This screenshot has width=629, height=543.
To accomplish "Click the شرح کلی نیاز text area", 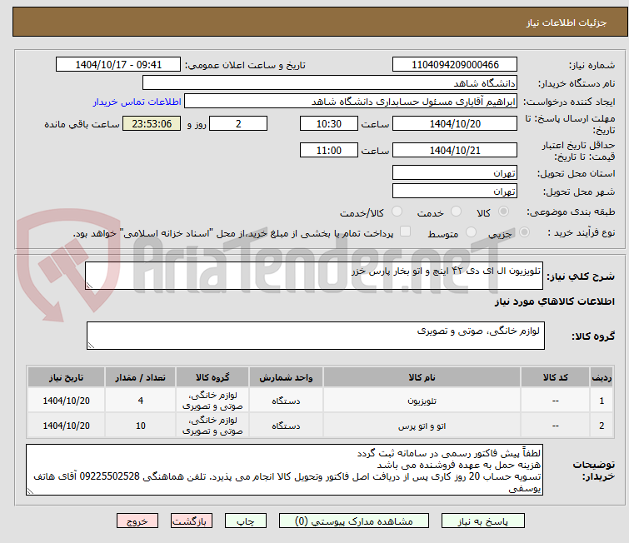I will pyautogui.click(x=314, y=276).
